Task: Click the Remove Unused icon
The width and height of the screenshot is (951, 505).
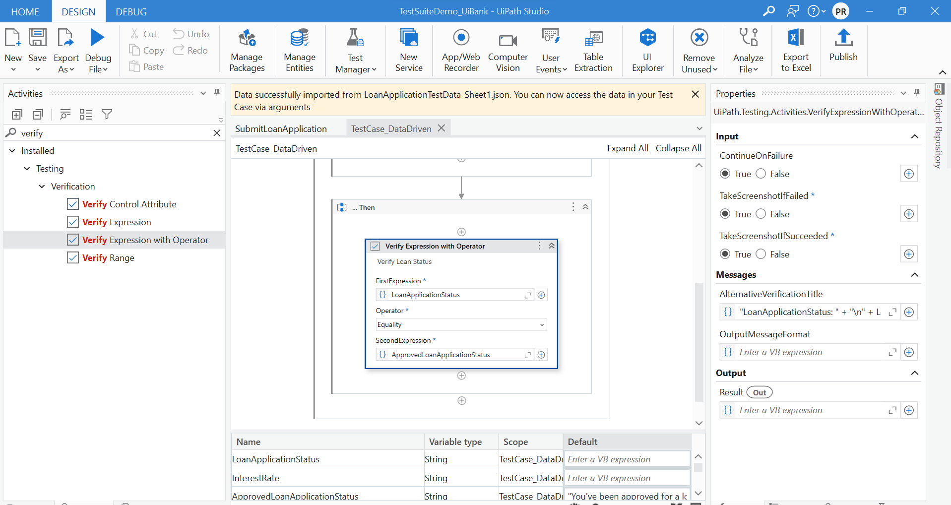Action: pyautogui.click(x=699, y=38)
